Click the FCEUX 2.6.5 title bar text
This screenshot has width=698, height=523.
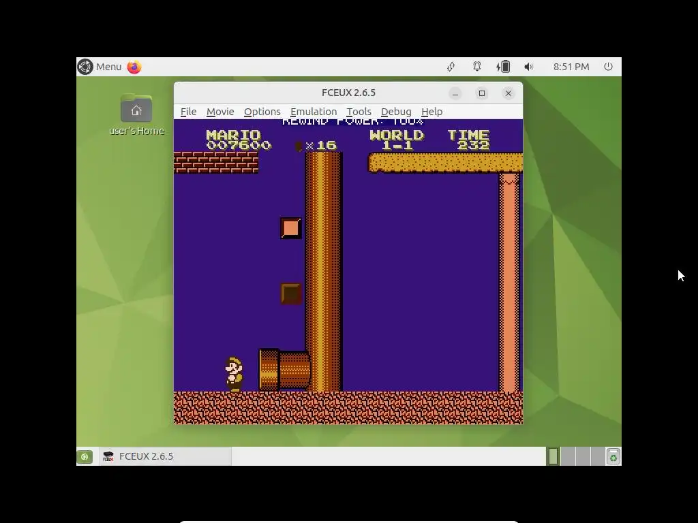point(348,93)
